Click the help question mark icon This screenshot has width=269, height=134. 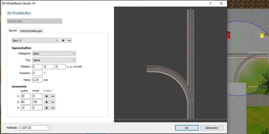210,4
